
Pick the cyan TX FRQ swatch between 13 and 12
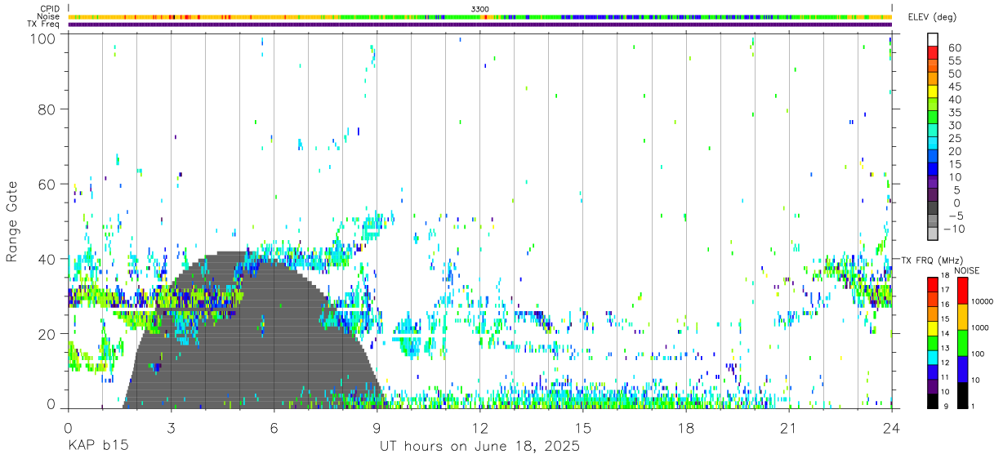tap(933, 357)
